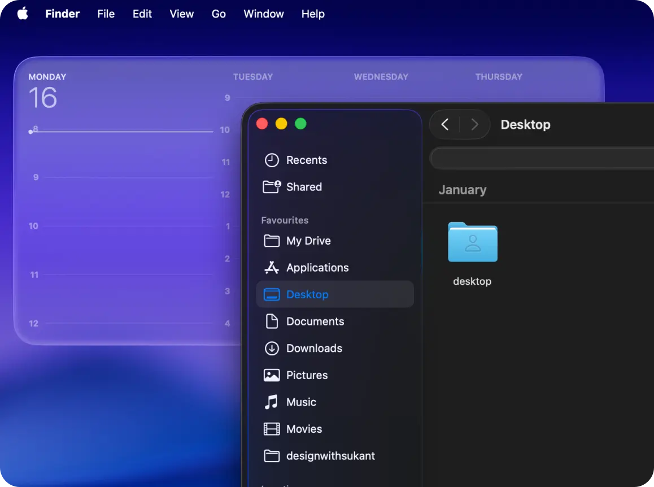
Task: Click the Movies label in sidebar
Action: click(304, 429)
